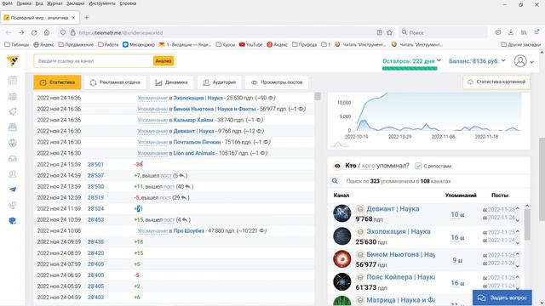Switch to Просмотры постов tab

277,82
